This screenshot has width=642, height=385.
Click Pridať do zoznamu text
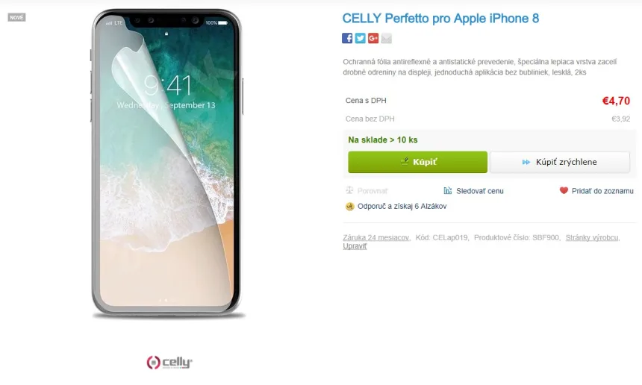point(602,191)
